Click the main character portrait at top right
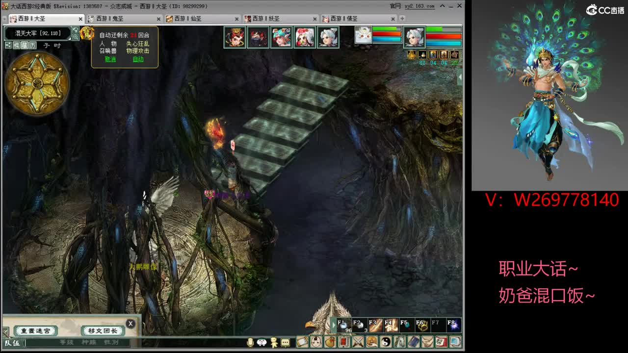 click(x=414, y=37)
